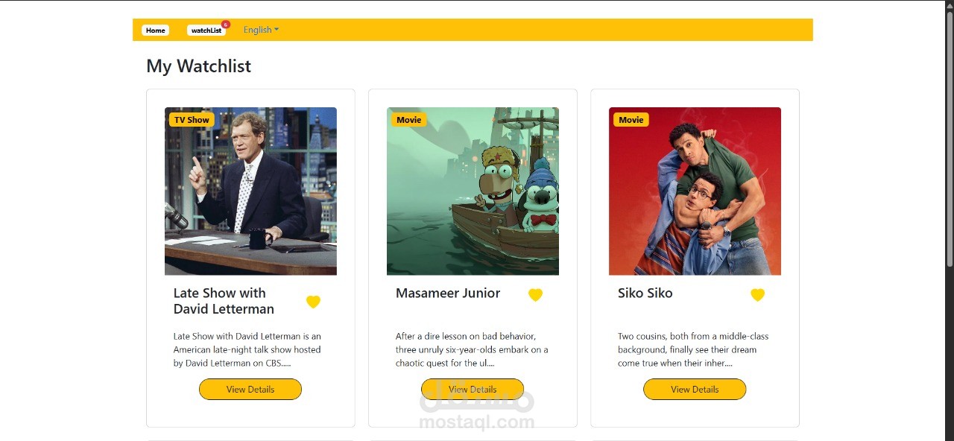Click the TV Show badge on first card
This screenshot has width=954, height=441.
tap(192, 120)
